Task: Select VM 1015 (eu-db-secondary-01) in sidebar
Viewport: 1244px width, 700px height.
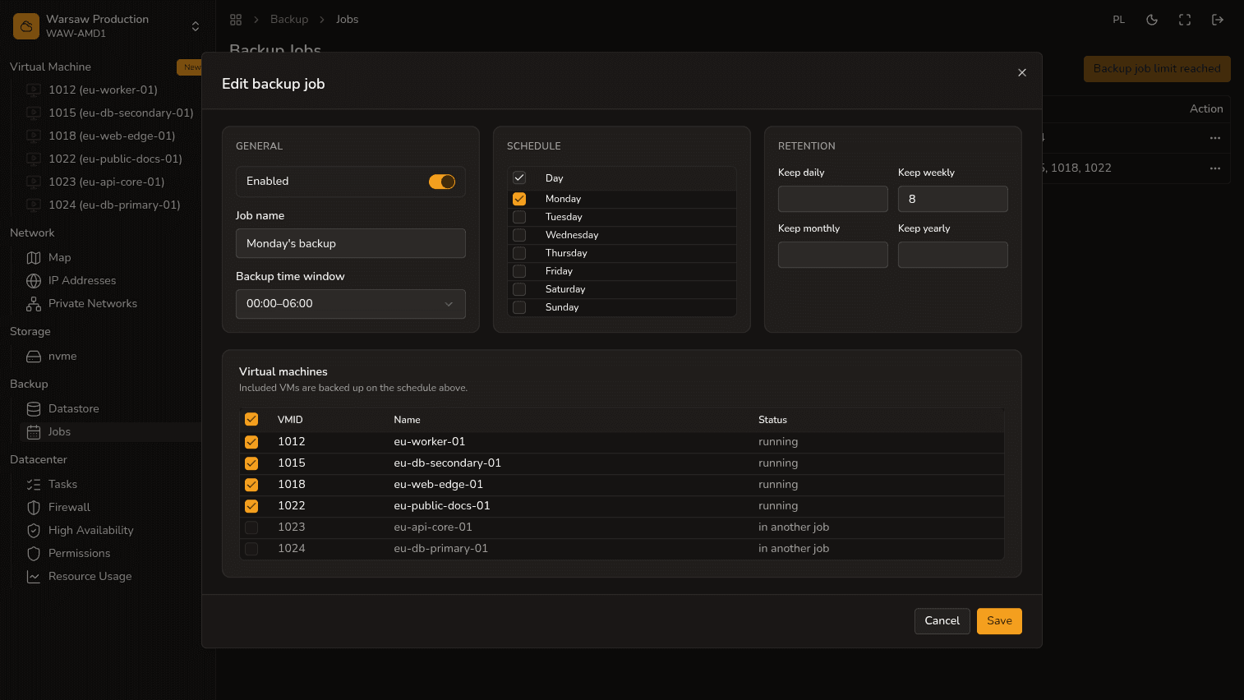Action: pyautogui.click(x=121, y=113)
